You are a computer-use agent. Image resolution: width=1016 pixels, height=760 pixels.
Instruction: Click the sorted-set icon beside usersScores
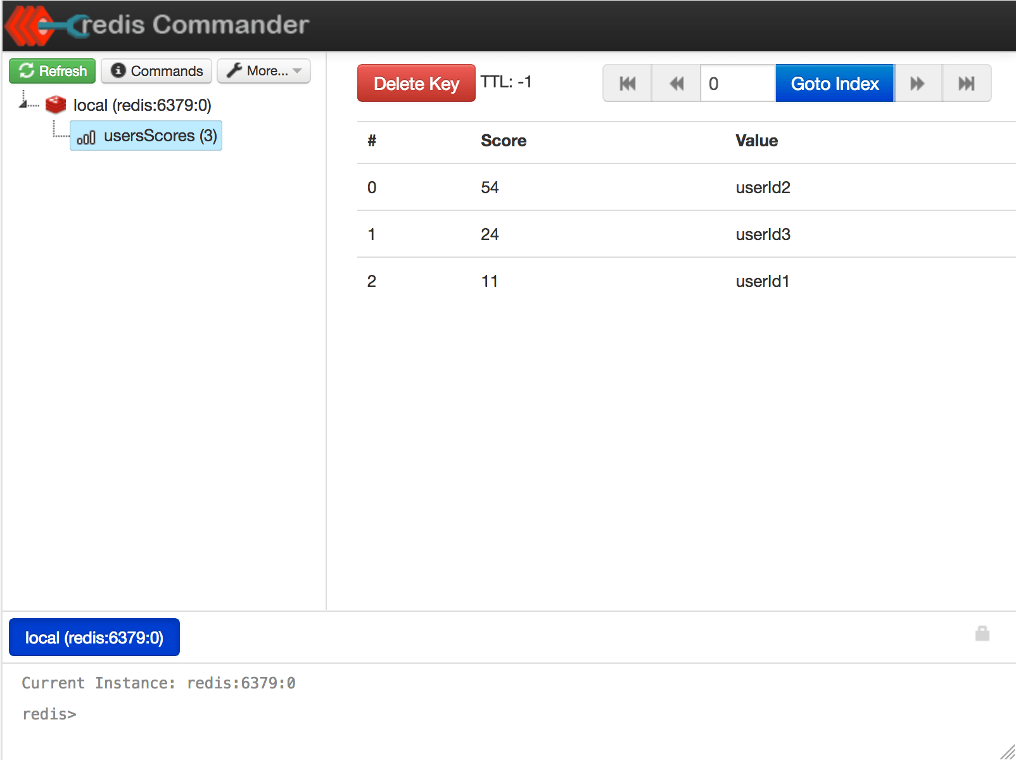(x=86, y=136)
